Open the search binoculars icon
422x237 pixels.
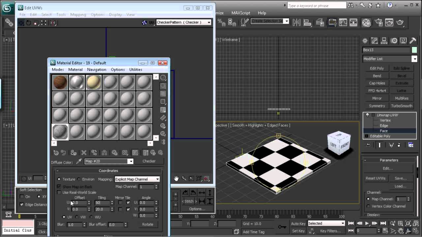350,5
